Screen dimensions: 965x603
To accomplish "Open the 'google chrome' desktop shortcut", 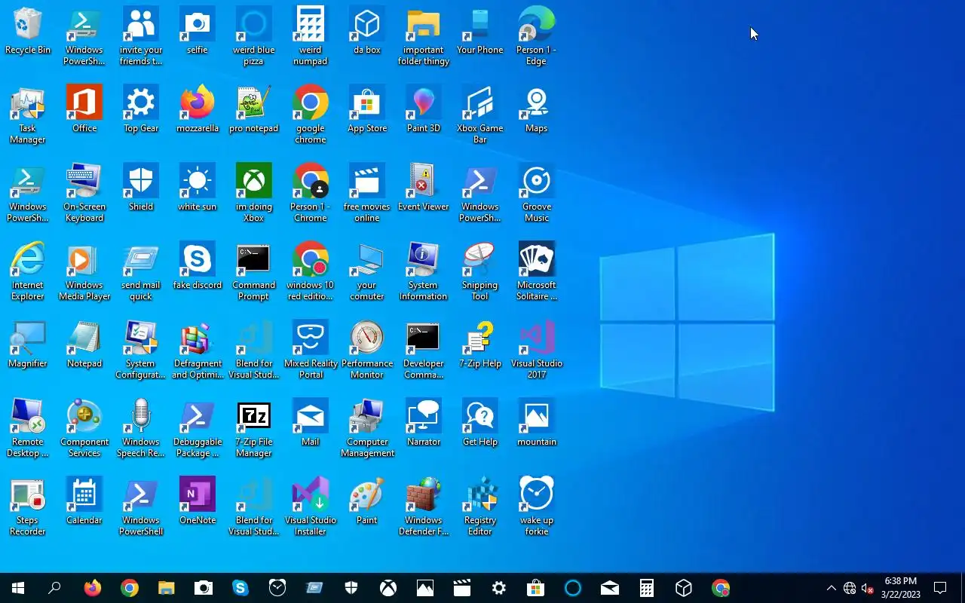I will click(x=311, y=115).
